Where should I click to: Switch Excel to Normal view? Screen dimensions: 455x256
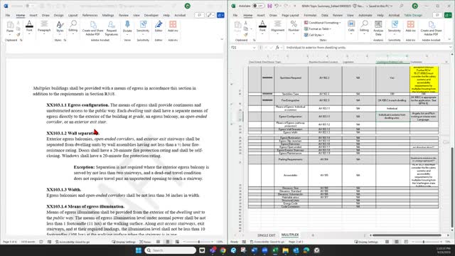387,242
